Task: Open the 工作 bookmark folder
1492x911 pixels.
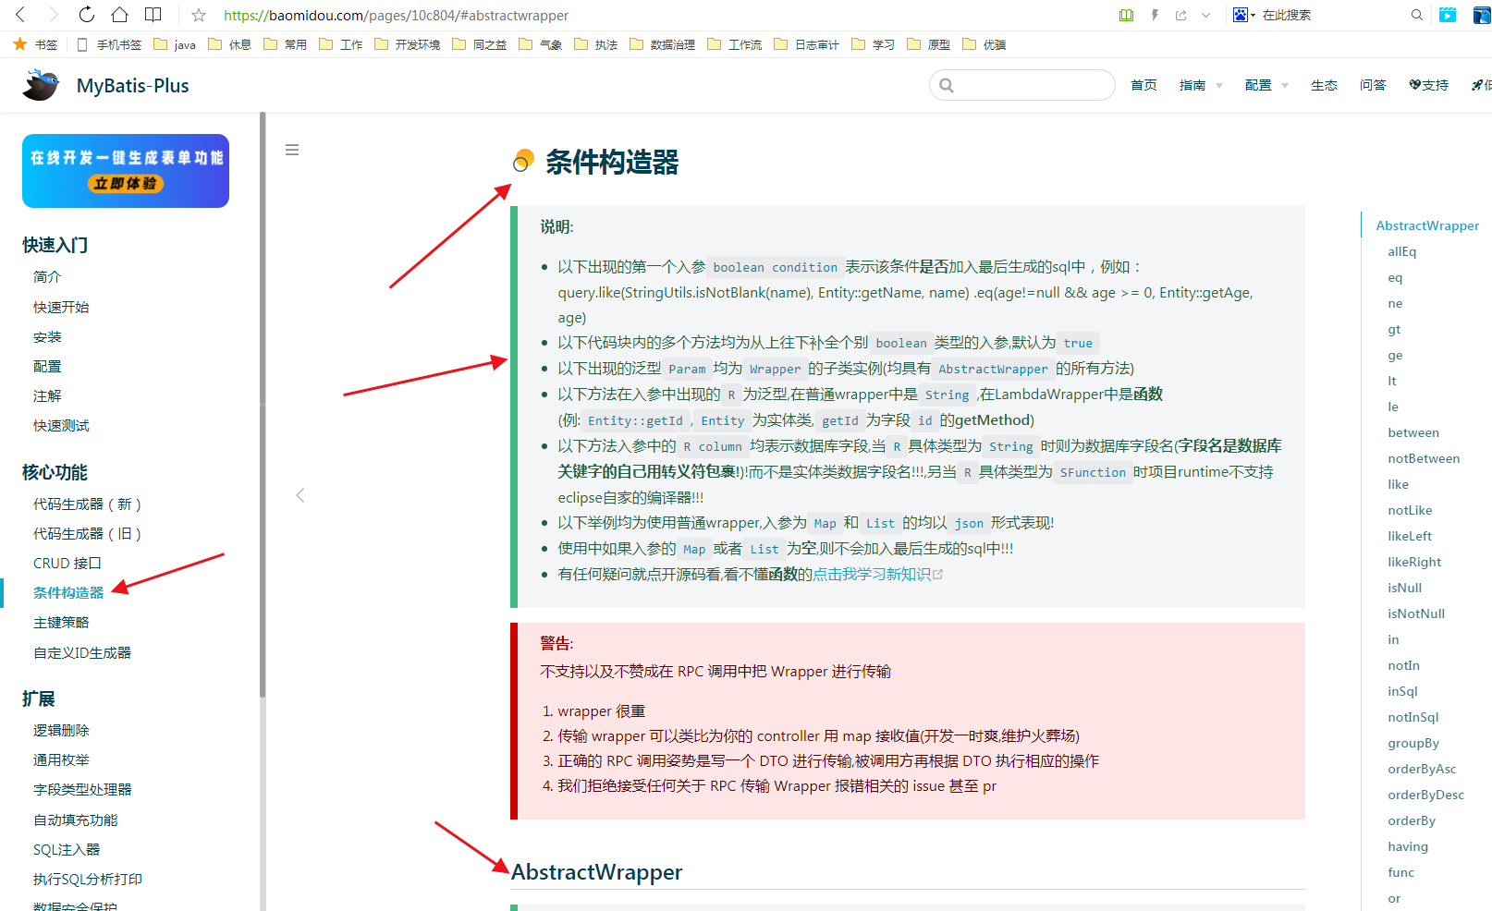Action: 341,44
